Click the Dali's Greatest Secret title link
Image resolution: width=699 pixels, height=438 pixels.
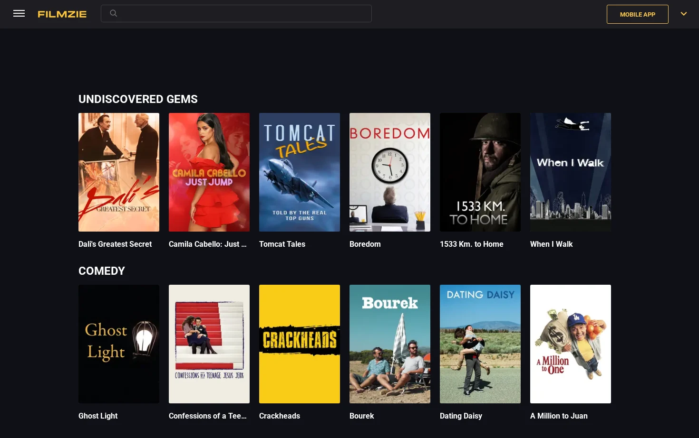[x=115, y=244]
